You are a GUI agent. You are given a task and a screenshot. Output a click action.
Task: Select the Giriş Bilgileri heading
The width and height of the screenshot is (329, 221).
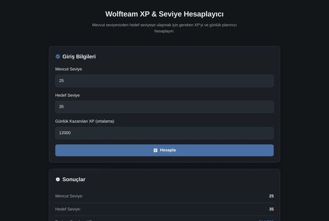pos(79,56)
